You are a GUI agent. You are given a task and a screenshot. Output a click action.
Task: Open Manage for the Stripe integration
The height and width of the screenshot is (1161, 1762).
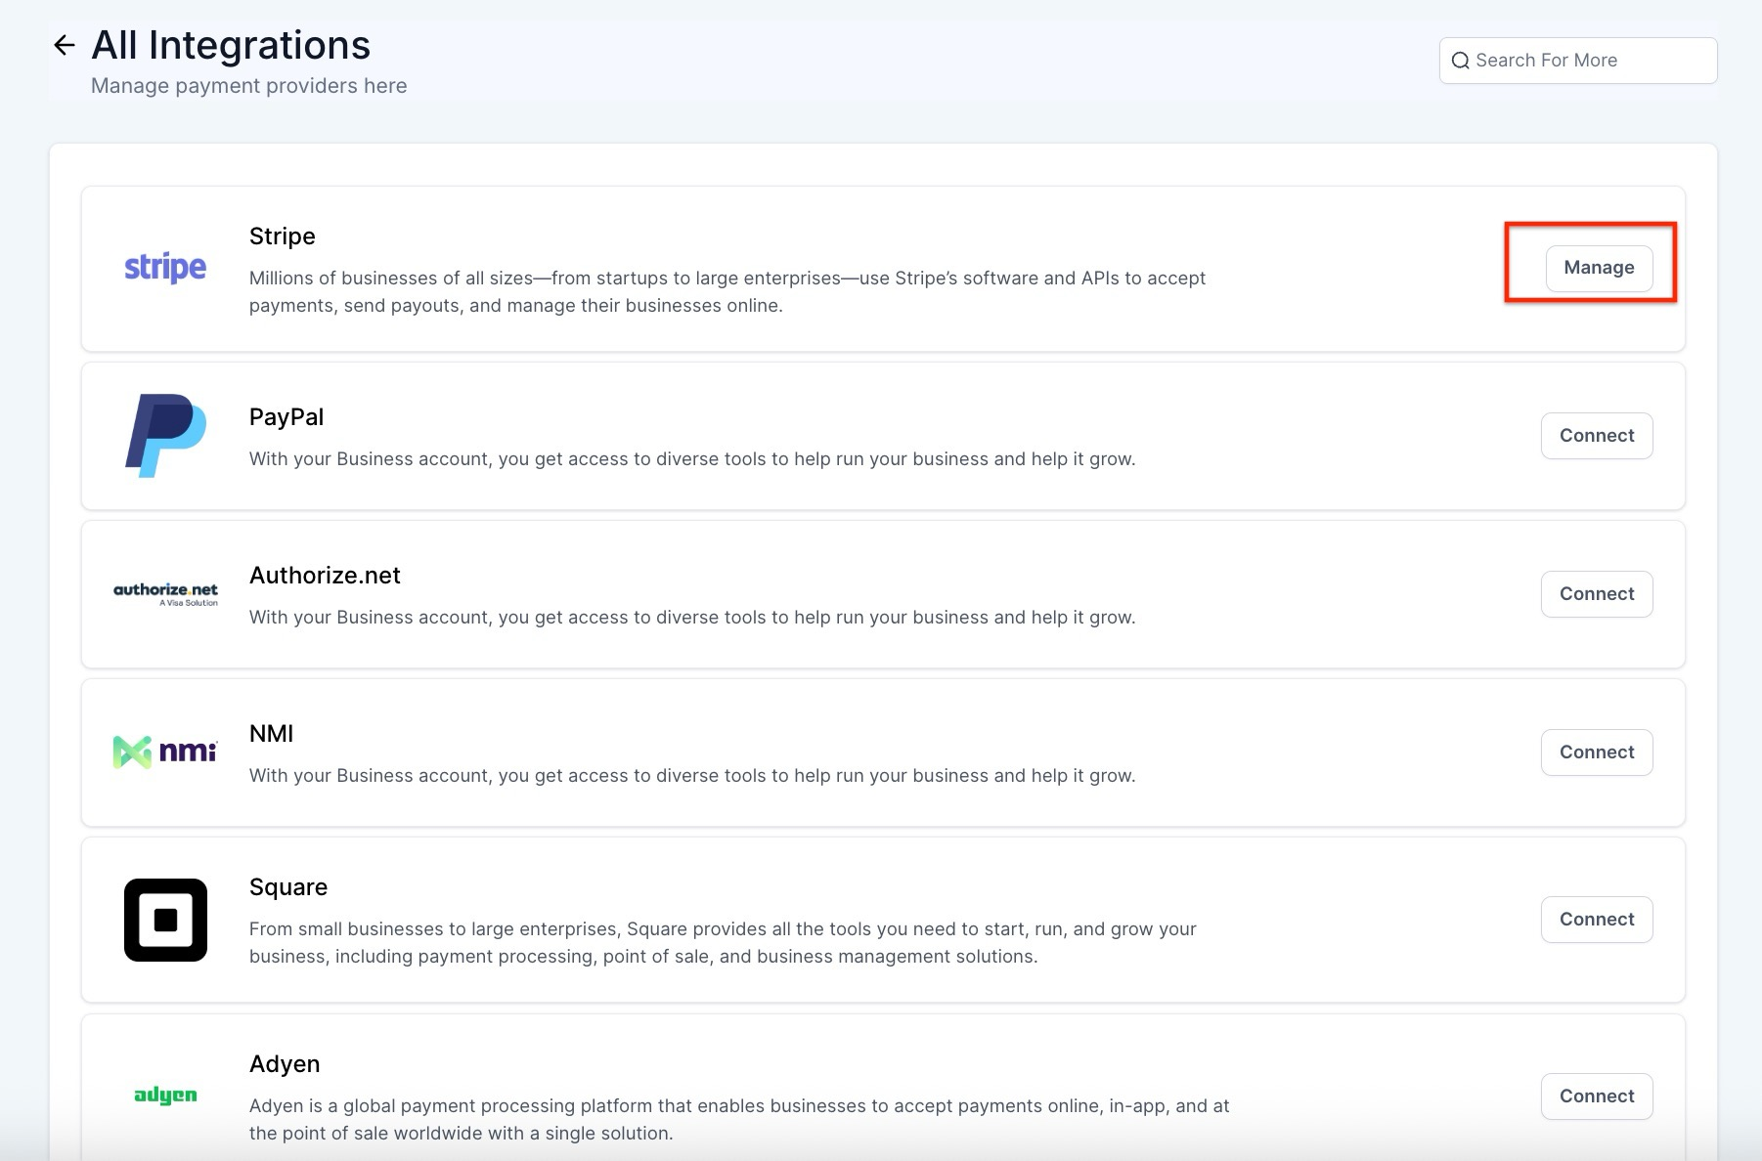[x=1599, y=268]
